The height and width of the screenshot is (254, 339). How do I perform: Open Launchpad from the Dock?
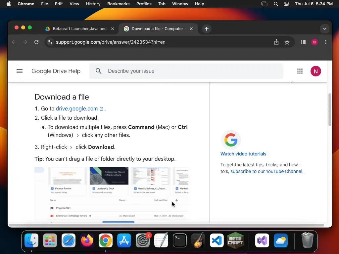50,240
